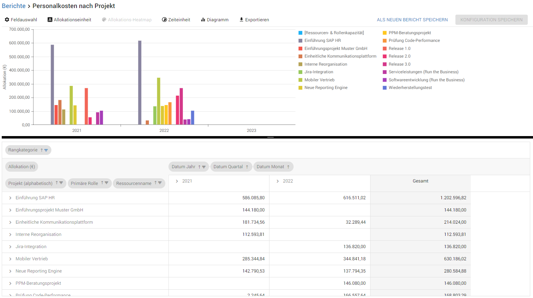Toggle Neue Reporting Engine legend swatch

click(300, 88)
